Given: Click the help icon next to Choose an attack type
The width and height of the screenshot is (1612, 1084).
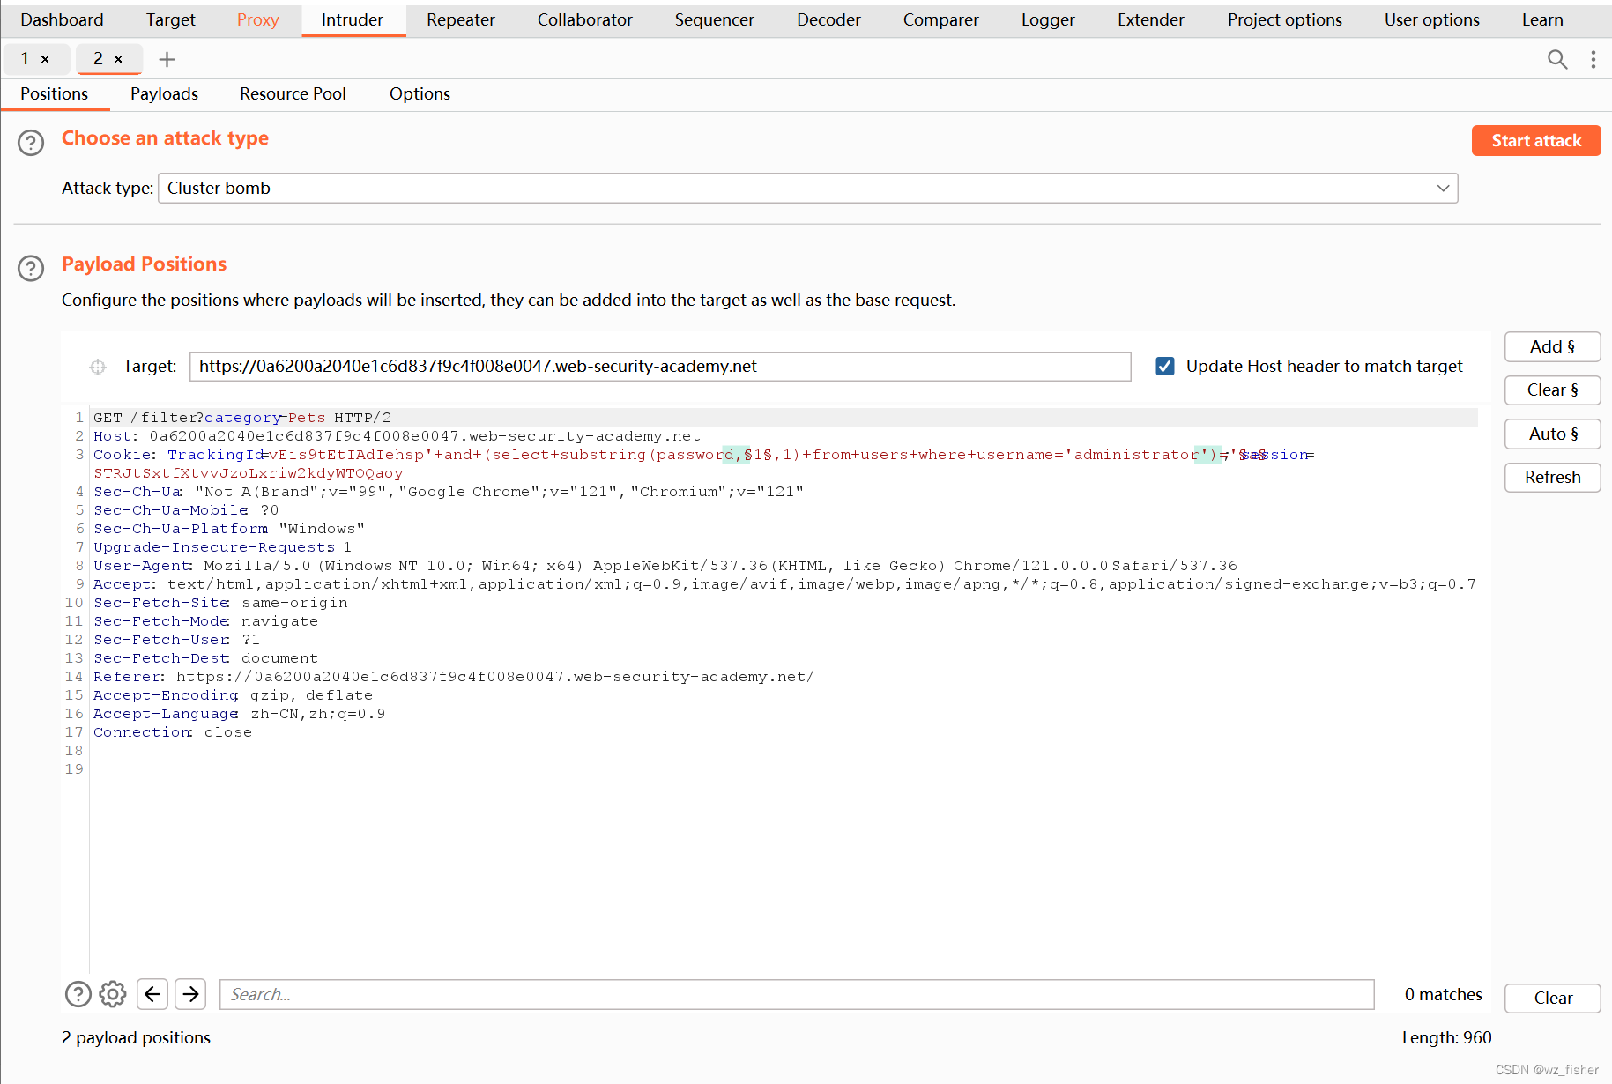Looking at the screenshot, I should (x=30, y=142).
